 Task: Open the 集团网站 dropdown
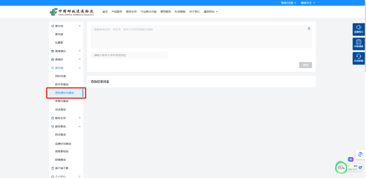click(210, 11)
